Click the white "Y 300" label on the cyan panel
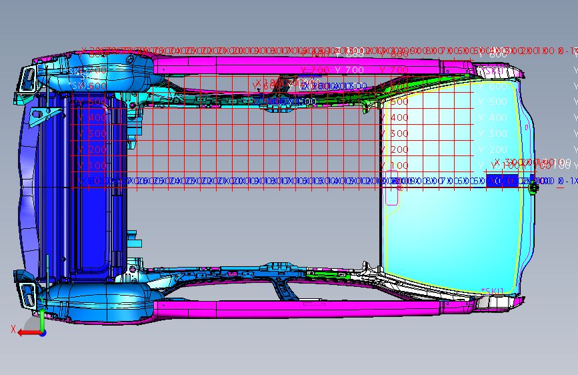Screen dimensions: 578x375 (x=493, y=133)
